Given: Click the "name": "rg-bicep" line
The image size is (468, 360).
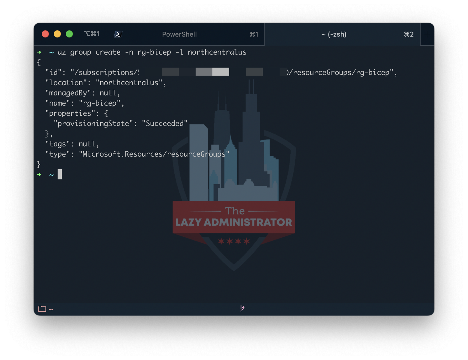Looking at the screenshot, I should point(85,103).
